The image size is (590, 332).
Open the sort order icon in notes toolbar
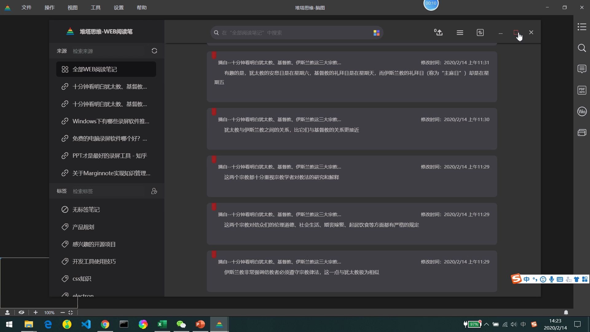point(480,32)
